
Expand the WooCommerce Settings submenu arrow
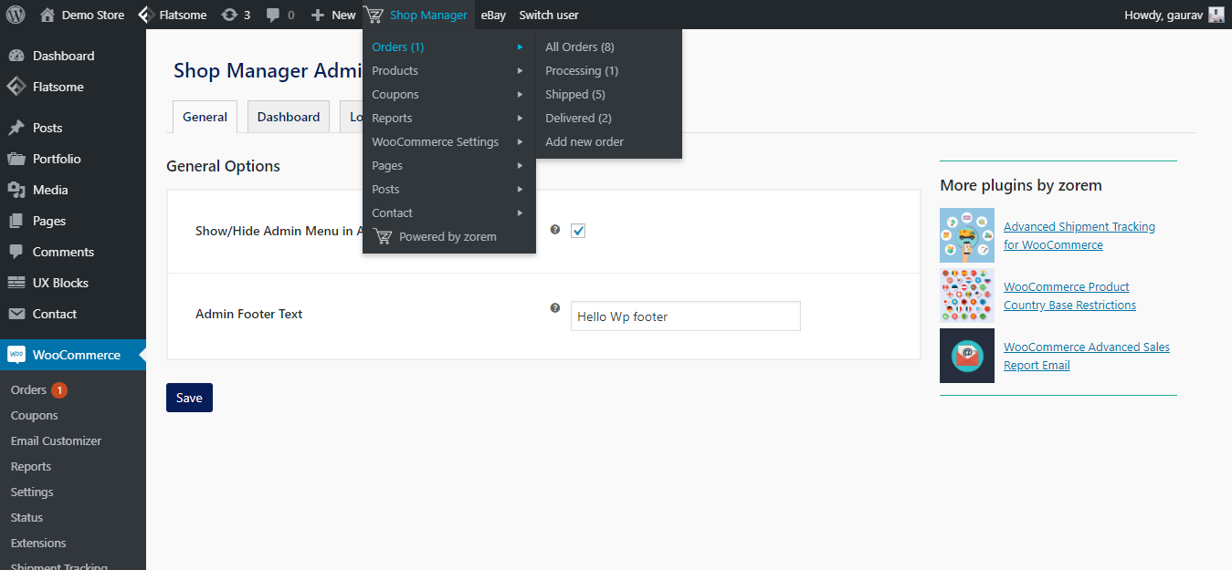coord(520,141)
